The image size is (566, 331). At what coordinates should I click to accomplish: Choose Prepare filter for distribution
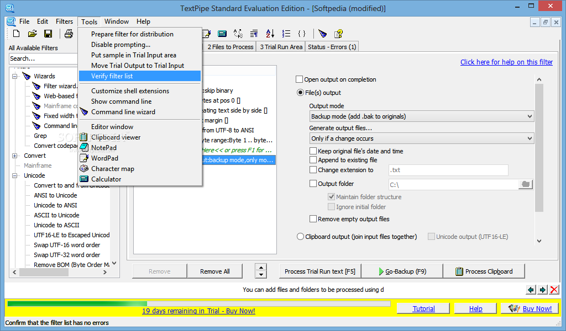point(140,34)
